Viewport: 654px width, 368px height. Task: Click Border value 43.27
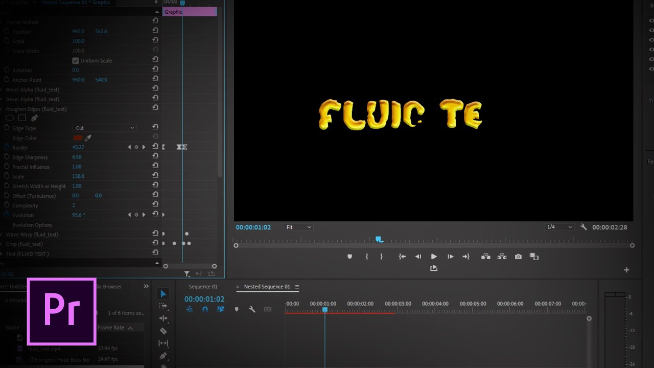coord(78,147)
